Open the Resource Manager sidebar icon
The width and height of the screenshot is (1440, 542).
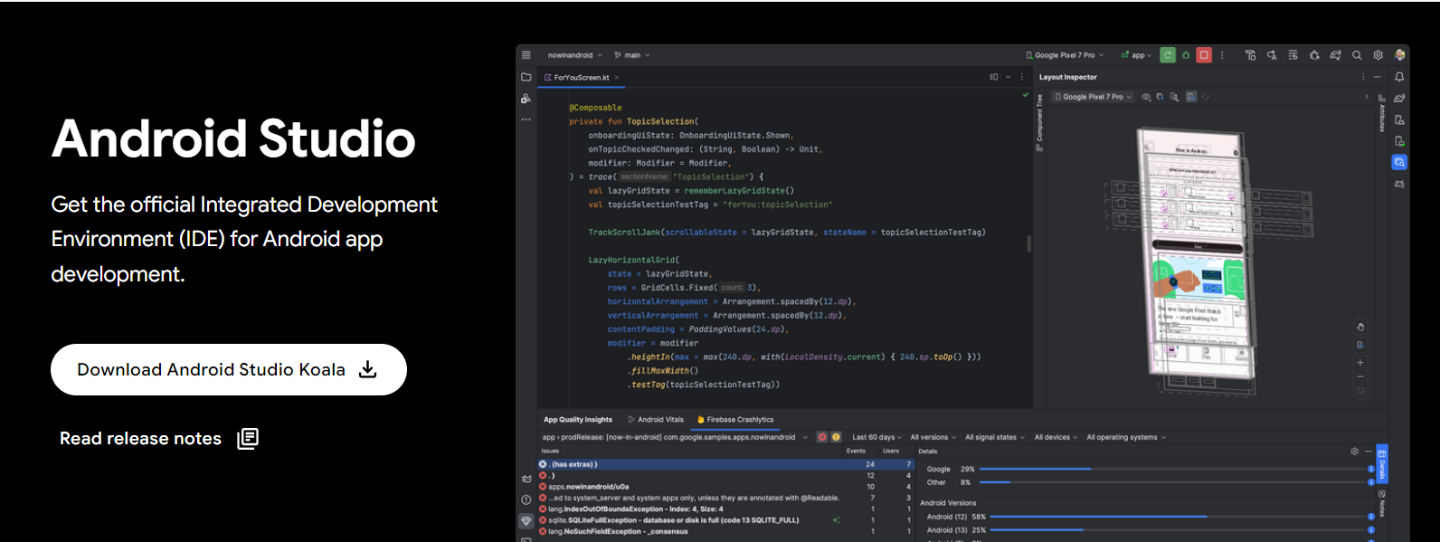pos(526,98)
